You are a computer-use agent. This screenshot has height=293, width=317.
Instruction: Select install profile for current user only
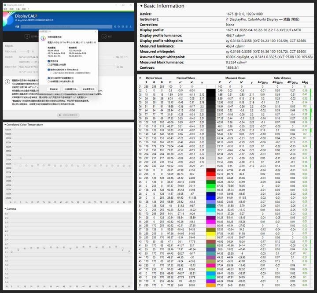click(49, 78)
